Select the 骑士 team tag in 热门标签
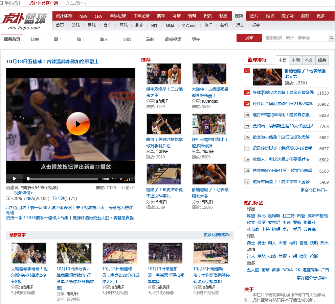This screenshot has width=335, height=304. point(261,243)
